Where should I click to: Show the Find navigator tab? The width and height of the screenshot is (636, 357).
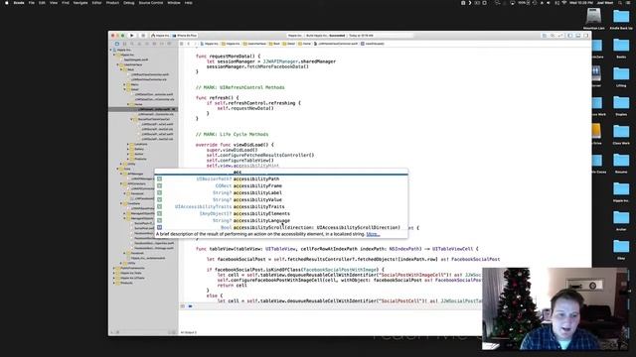pos(132,44)
